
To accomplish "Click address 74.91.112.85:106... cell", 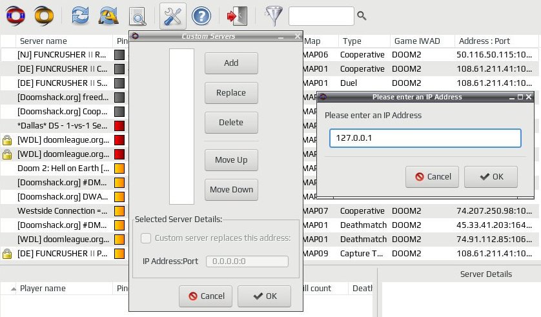I will [494, 239].
